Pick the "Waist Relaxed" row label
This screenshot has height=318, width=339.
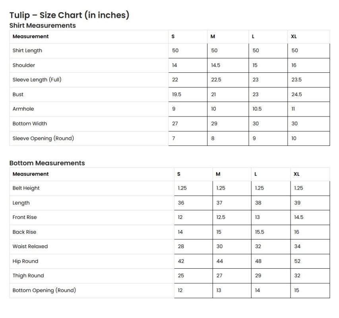pos(30,246)
